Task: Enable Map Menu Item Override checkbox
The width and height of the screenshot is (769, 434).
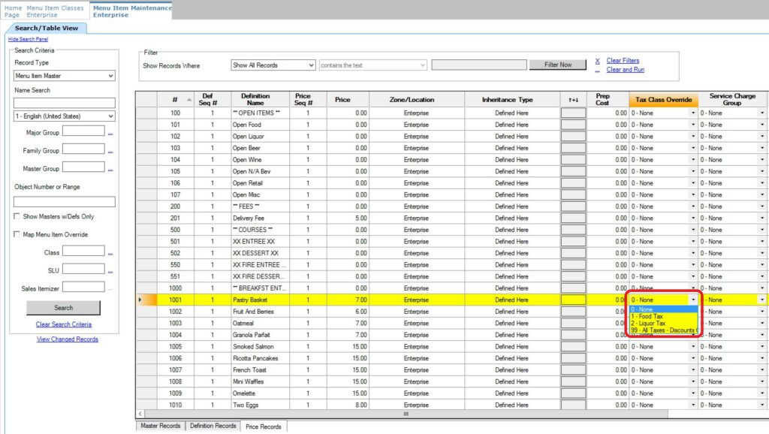Action: point(17,234)
